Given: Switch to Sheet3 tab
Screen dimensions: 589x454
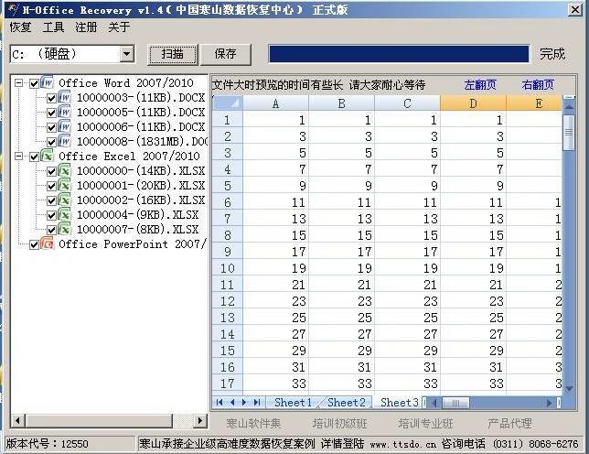Looking at the screenshot, I should pos(399,403).
